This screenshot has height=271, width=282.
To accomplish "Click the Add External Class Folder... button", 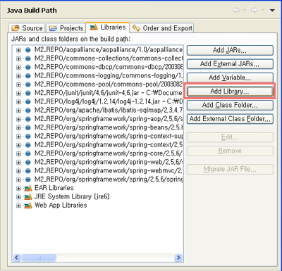I will point(230,119).
